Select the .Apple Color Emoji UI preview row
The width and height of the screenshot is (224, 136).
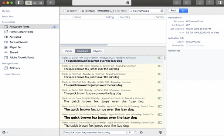click(111, 100)
